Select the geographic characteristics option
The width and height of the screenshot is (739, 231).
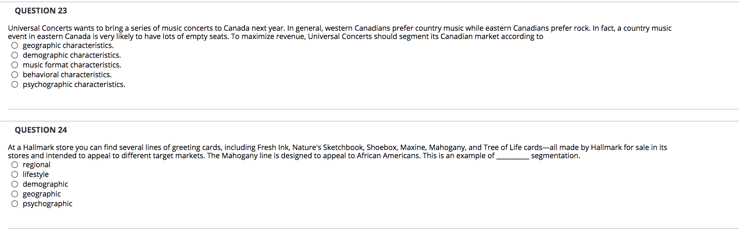point(15,46)
